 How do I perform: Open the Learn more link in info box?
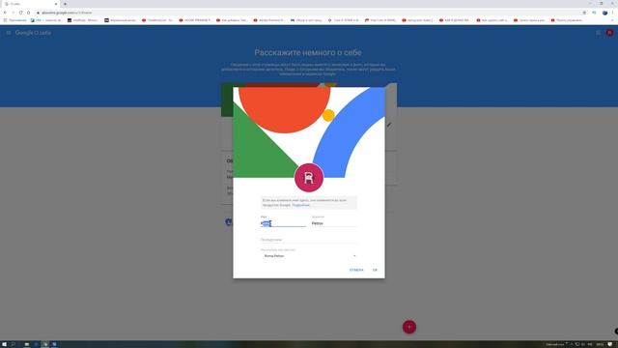(x=301, y=205)
